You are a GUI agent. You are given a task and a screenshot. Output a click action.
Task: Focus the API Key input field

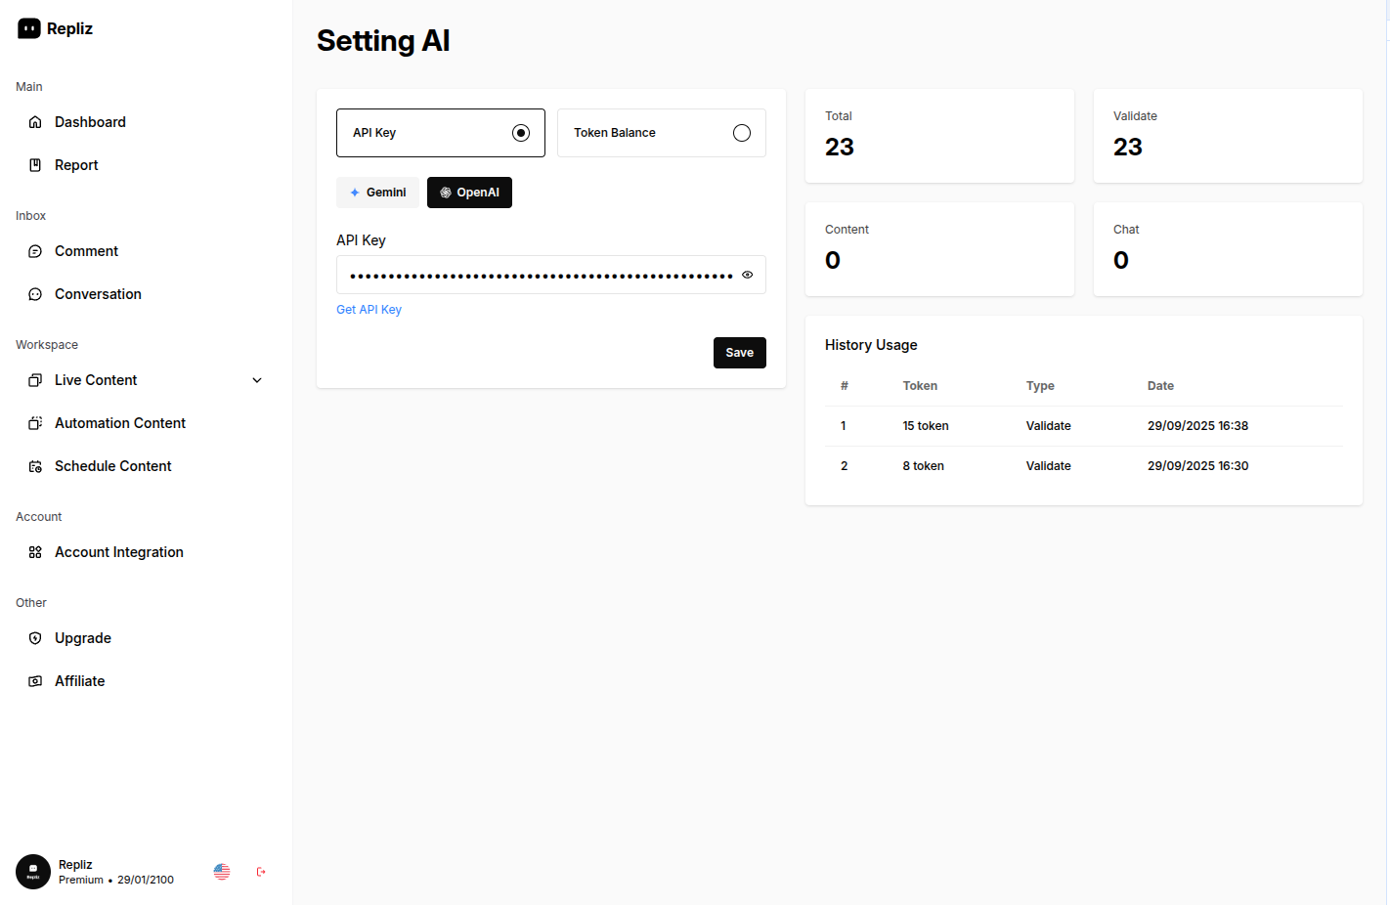pos(538,275)
